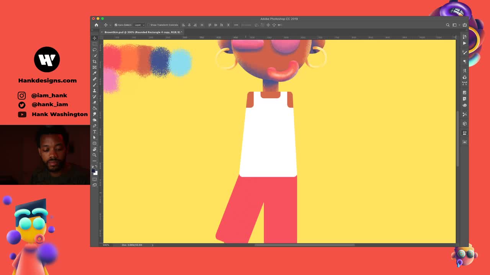Click the BrownSkin.psd document tab
The height and width of the screenshot is (275, 490).
click(x=142, y=32)
